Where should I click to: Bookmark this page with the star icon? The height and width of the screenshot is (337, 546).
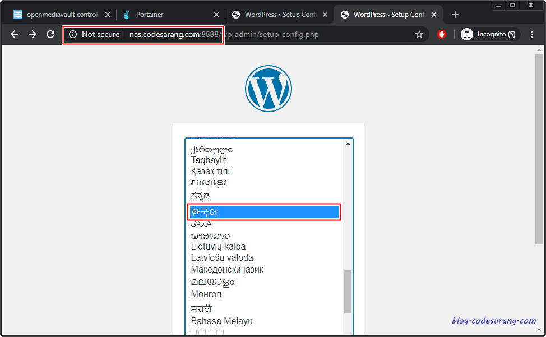pyautogui.click(x=419, y=34)
